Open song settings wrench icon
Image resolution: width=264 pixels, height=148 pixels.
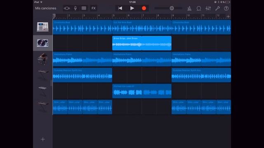pos(217,8)
